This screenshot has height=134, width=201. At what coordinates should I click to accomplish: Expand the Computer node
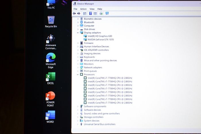78,26
